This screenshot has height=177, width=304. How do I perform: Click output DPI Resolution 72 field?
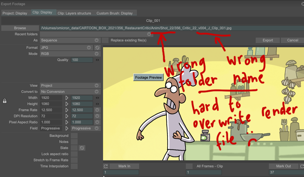[82, 116]
